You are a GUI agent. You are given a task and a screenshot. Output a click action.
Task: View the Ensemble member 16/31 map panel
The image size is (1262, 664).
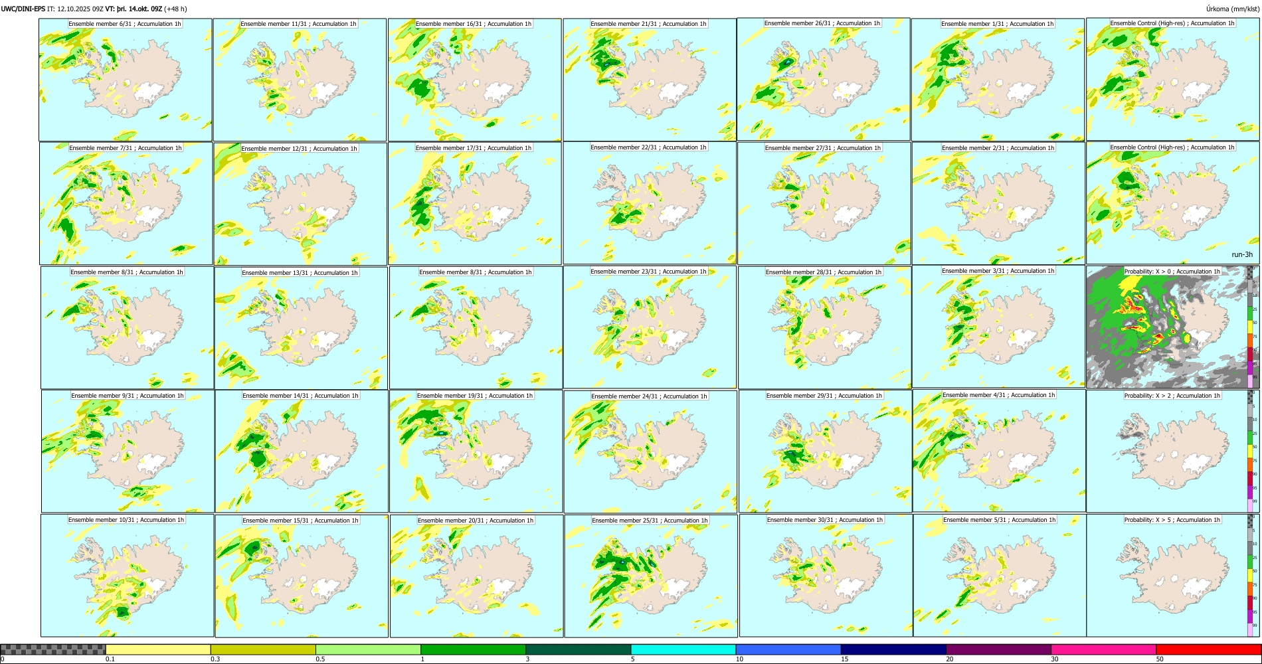coord(474,80)
